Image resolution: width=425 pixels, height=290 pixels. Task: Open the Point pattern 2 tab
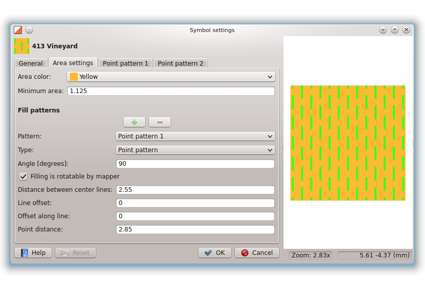(x=181, y=63)
